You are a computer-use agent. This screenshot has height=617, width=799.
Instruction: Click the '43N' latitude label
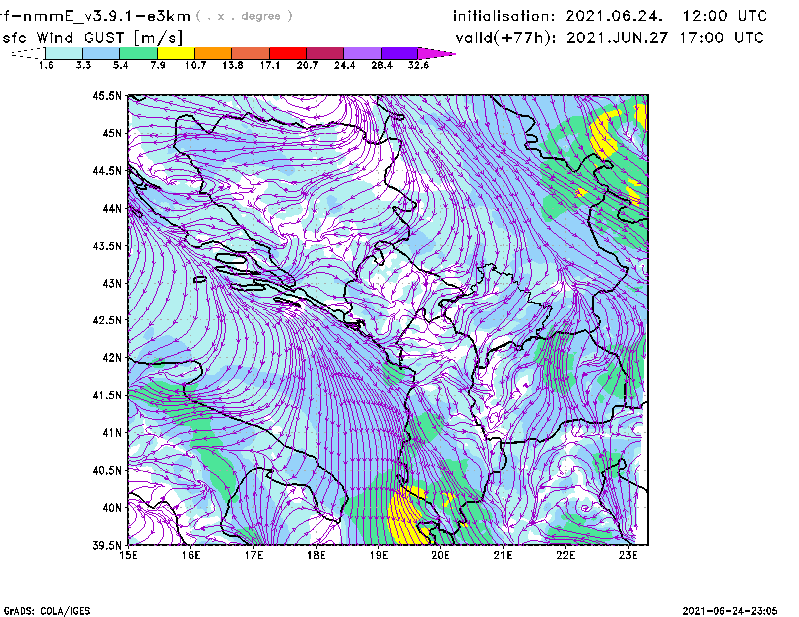(x=112, y=283)
